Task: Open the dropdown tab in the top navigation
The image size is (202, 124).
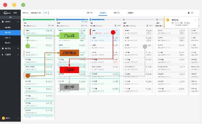Action: (131, 13)
